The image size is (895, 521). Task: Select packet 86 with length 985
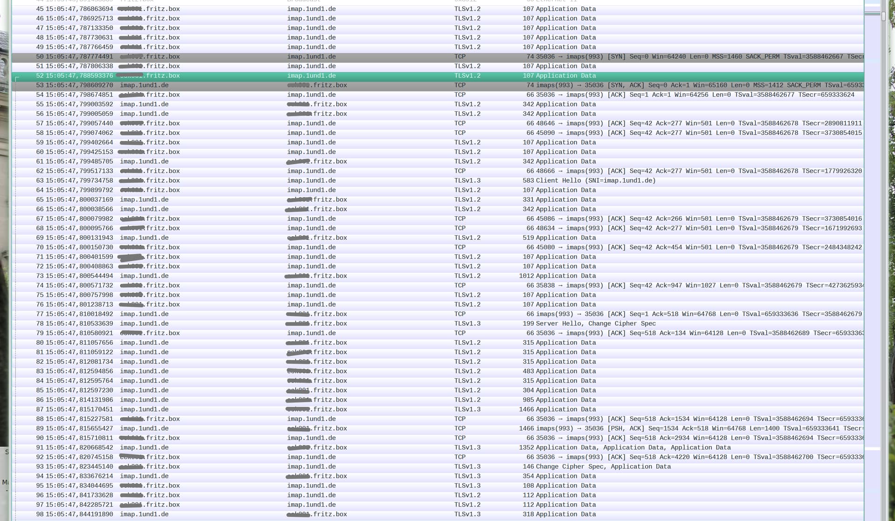click(x=438, y=400)
